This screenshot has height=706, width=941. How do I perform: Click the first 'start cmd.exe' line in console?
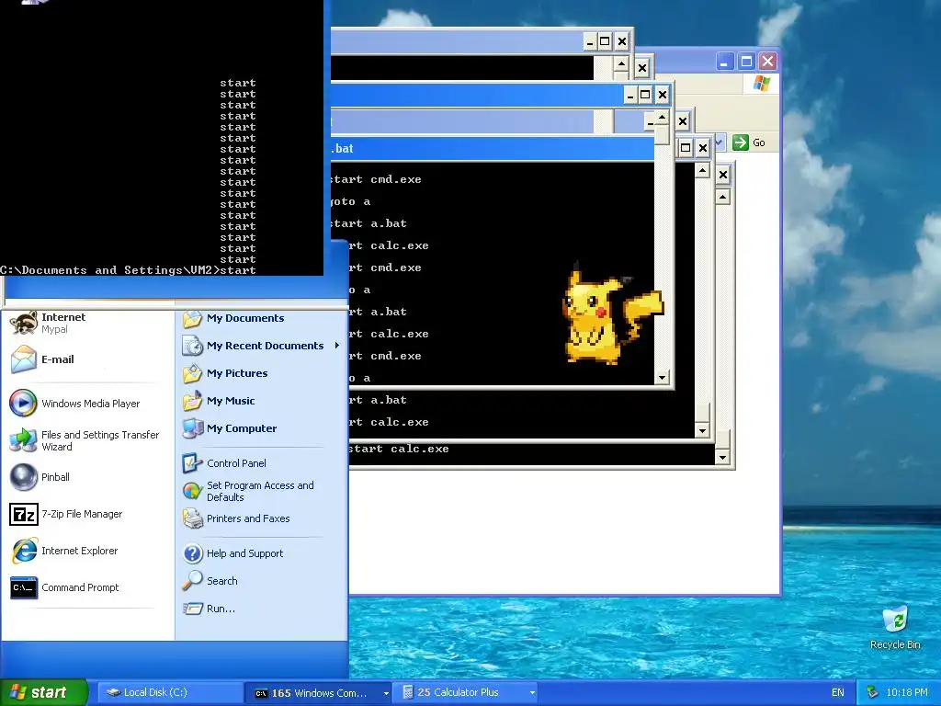click(x=376, y=179)
